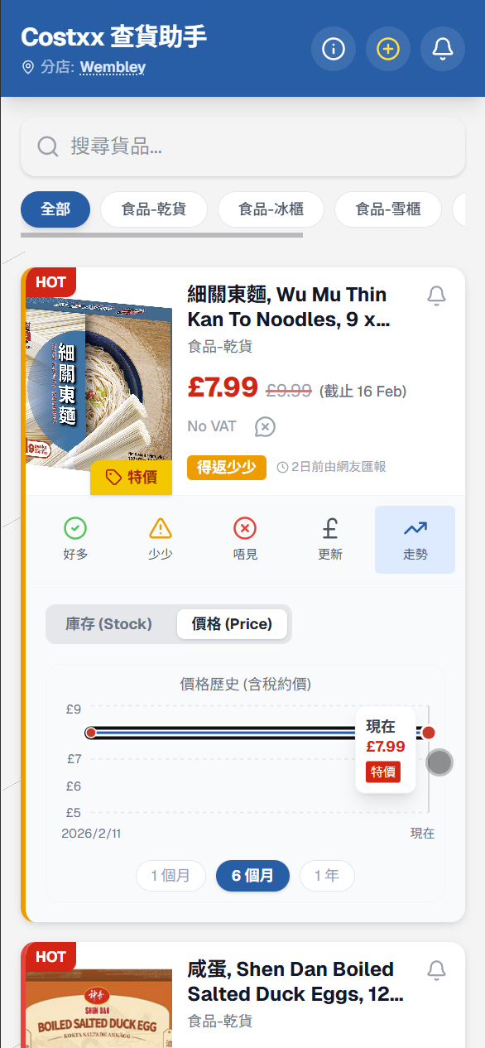
Task: Open header notifications bell
Action: 443,49
